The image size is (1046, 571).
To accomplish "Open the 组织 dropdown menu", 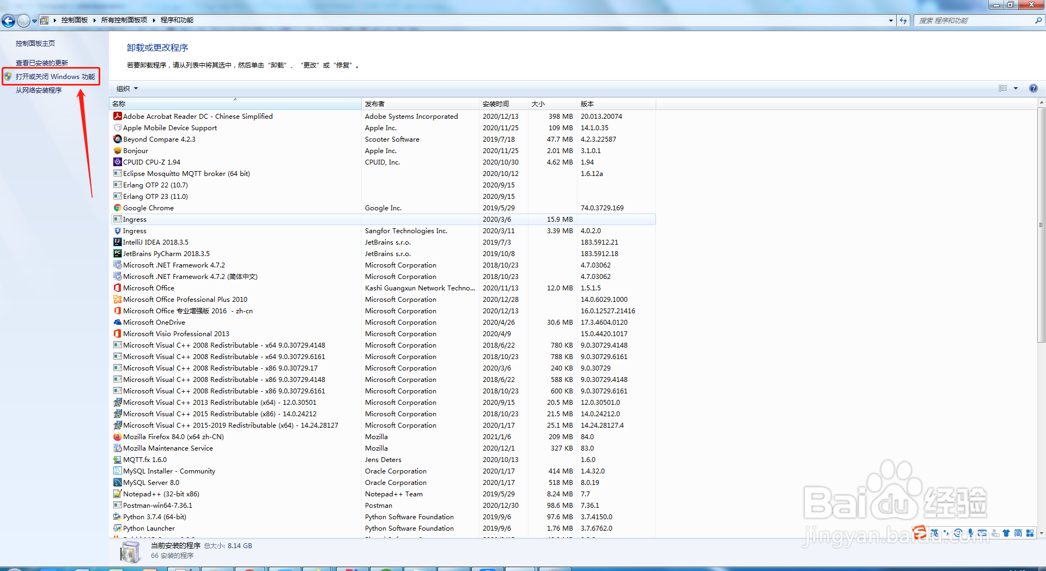I will point(127,88).
